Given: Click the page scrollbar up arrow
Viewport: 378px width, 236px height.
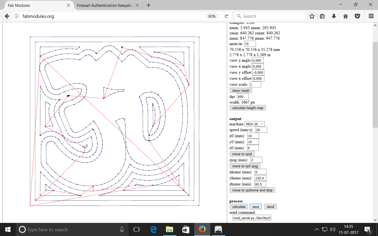Looking at the screenshot, I should tap(375, 25).
